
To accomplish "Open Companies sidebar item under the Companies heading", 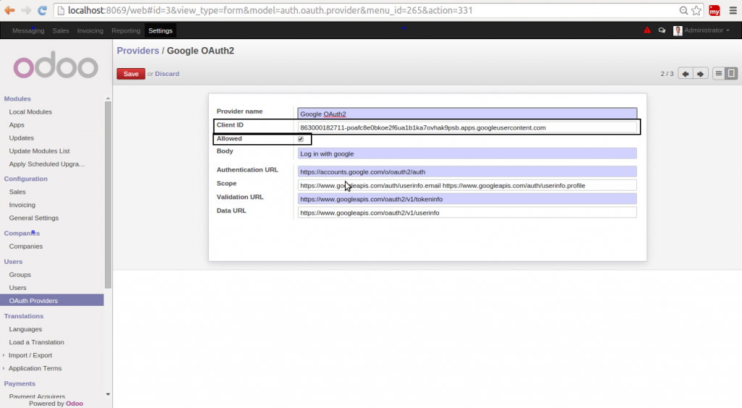I will (25, 246).
